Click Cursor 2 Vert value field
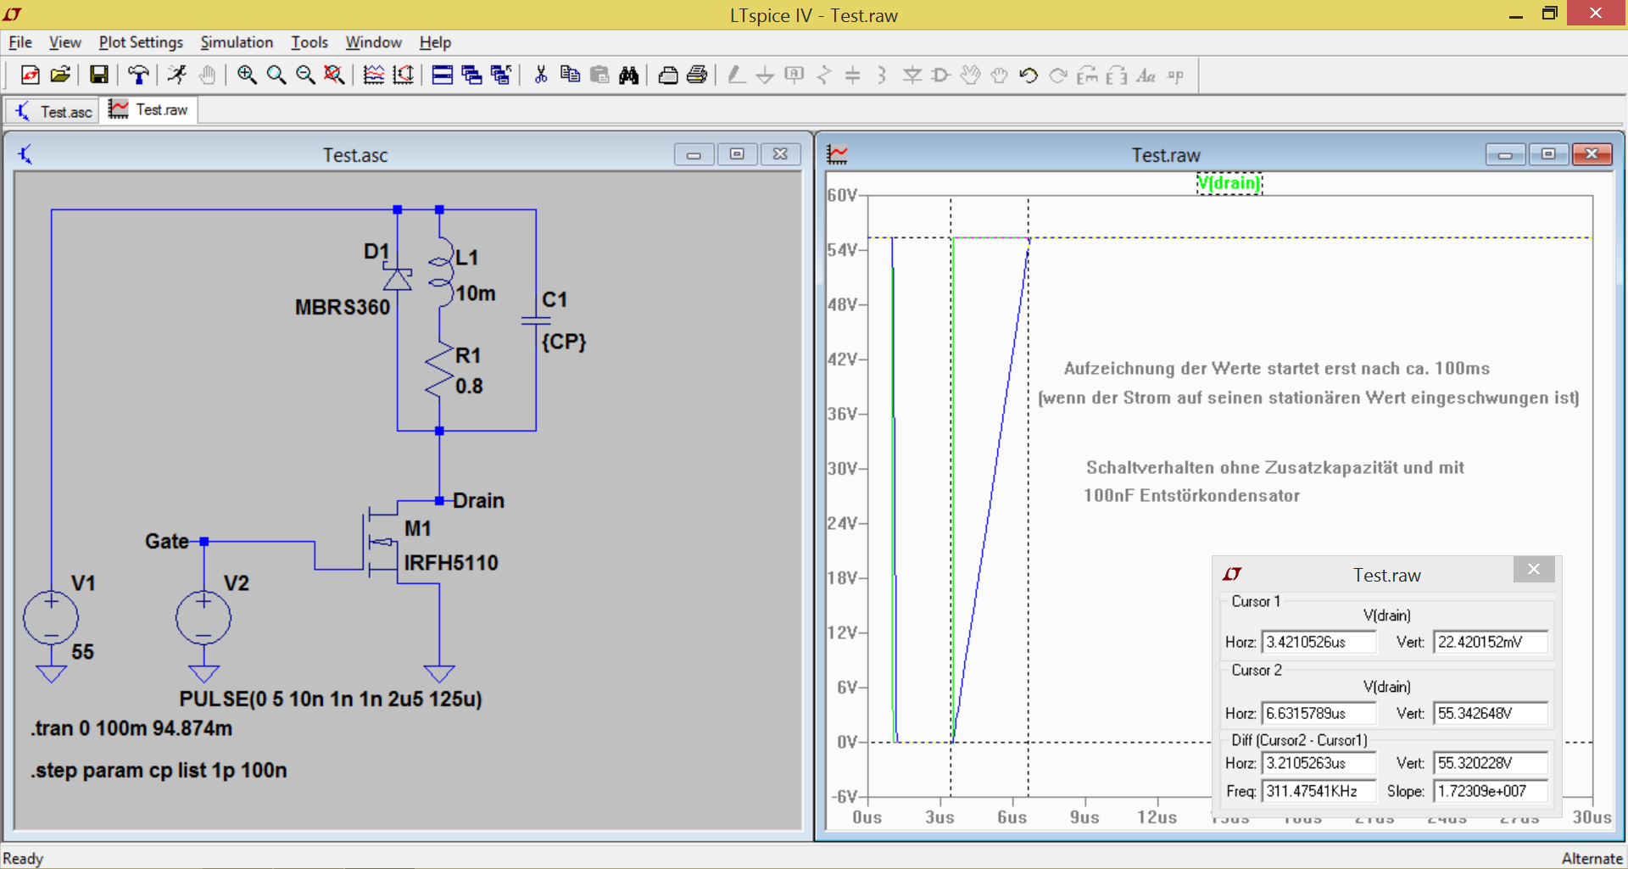1628x869 pixels. [x=1491, y=714]
